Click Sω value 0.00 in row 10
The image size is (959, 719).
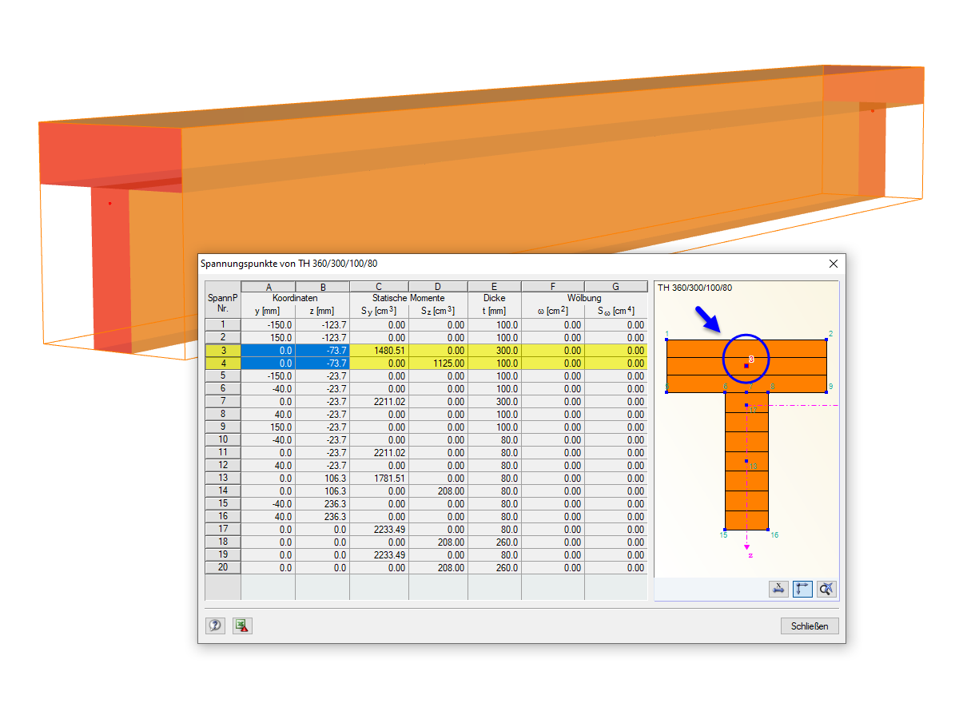[616, 440]
